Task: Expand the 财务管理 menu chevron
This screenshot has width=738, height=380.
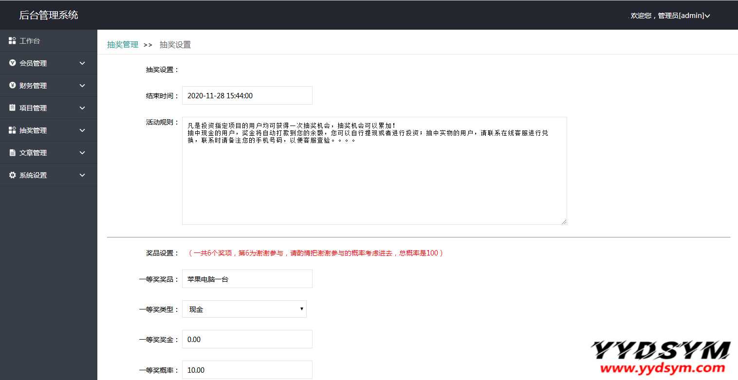Action: coord(82,86)
